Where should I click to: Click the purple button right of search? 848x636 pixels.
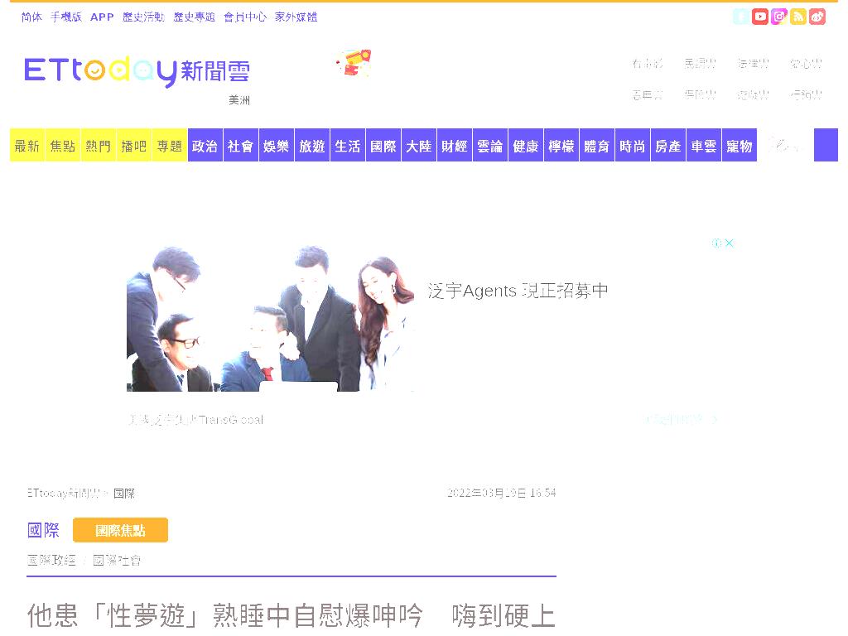click(826, 145)
